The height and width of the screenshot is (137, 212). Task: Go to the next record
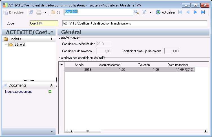(195, 12)
